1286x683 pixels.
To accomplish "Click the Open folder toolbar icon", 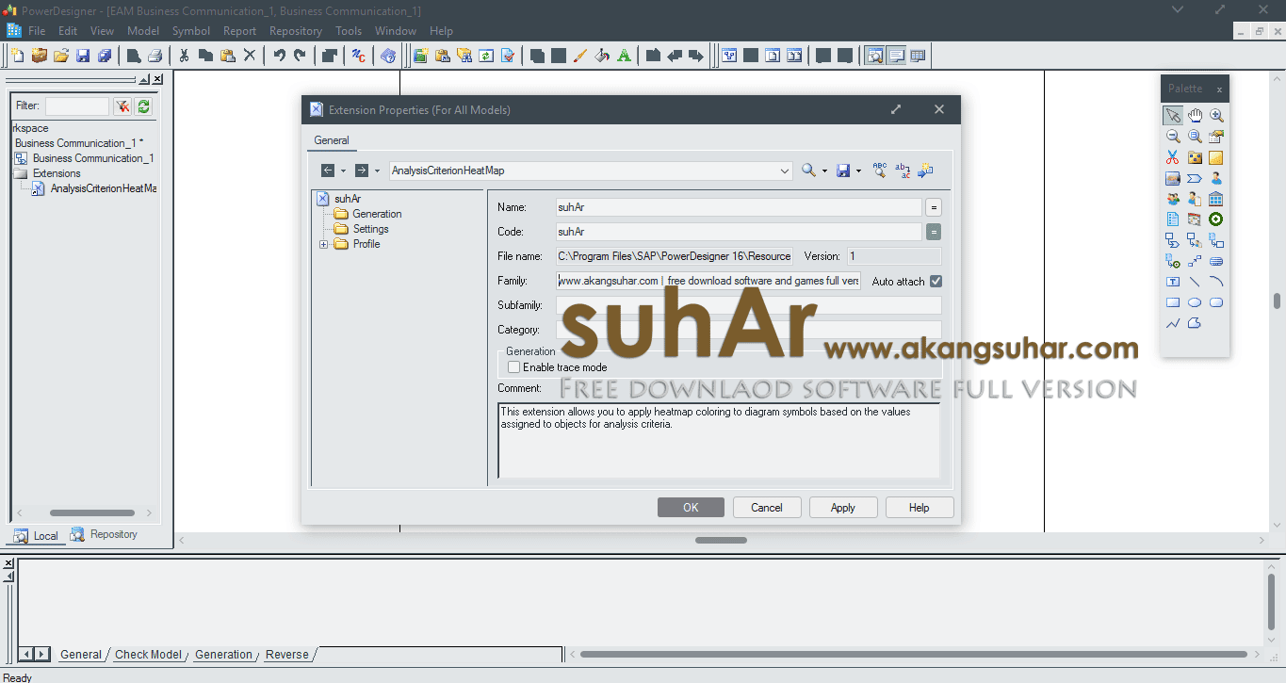I will pyautogui.click(x=61, y=56).
